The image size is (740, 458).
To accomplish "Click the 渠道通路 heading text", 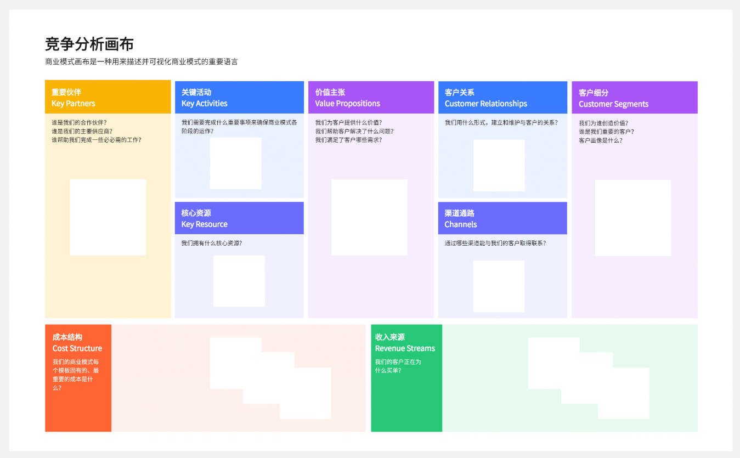I will pos(460,213).
